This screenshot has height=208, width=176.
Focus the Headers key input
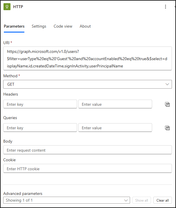coord(40,104)
